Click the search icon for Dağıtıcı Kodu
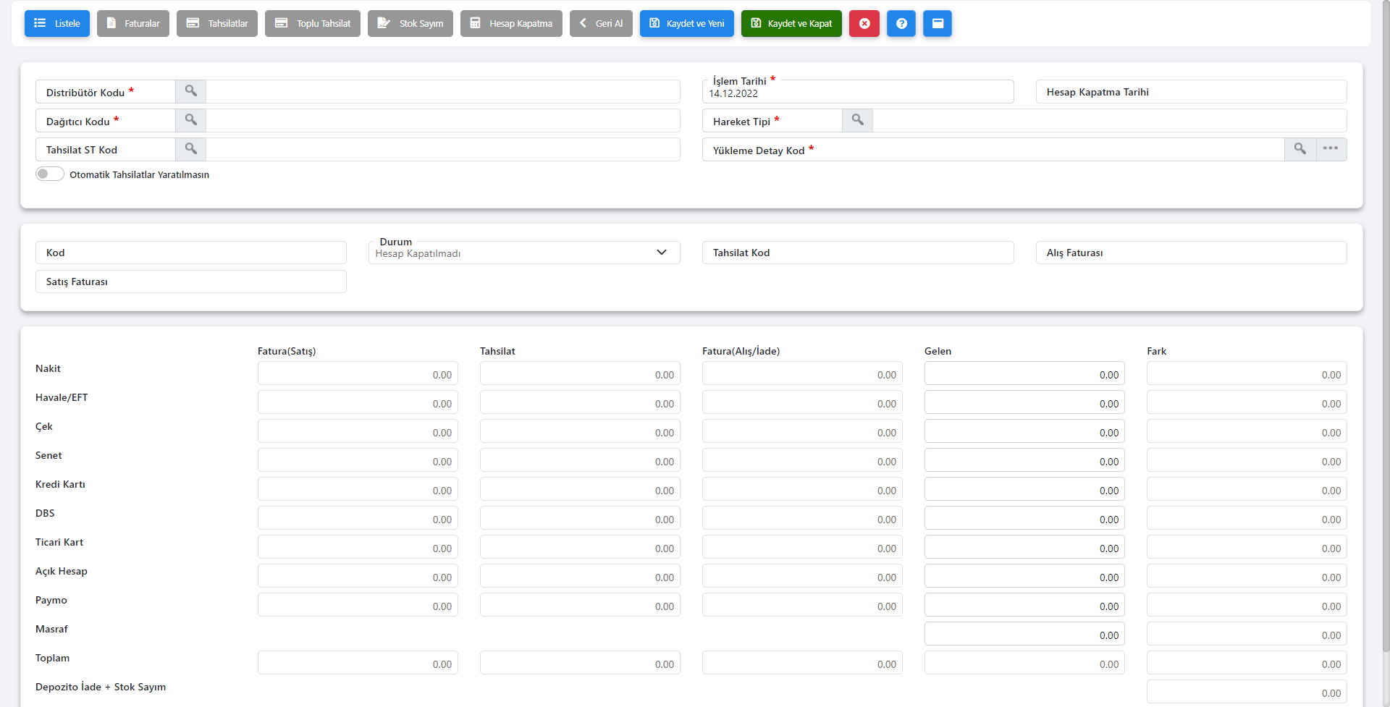 pos(190,120)
